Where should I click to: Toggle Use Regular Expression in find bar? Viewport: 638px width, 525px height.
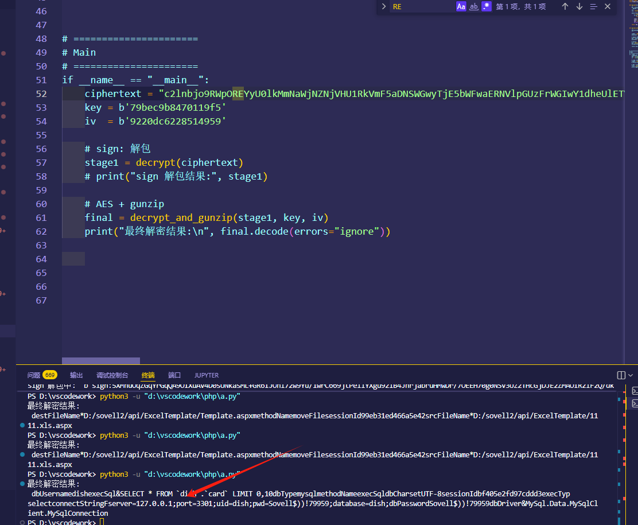(x=487, y=6)
